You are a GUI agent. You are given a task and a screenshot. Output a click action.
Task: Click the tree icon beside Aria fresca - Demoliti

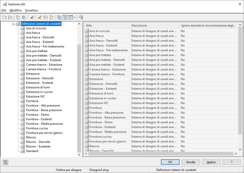23,37
